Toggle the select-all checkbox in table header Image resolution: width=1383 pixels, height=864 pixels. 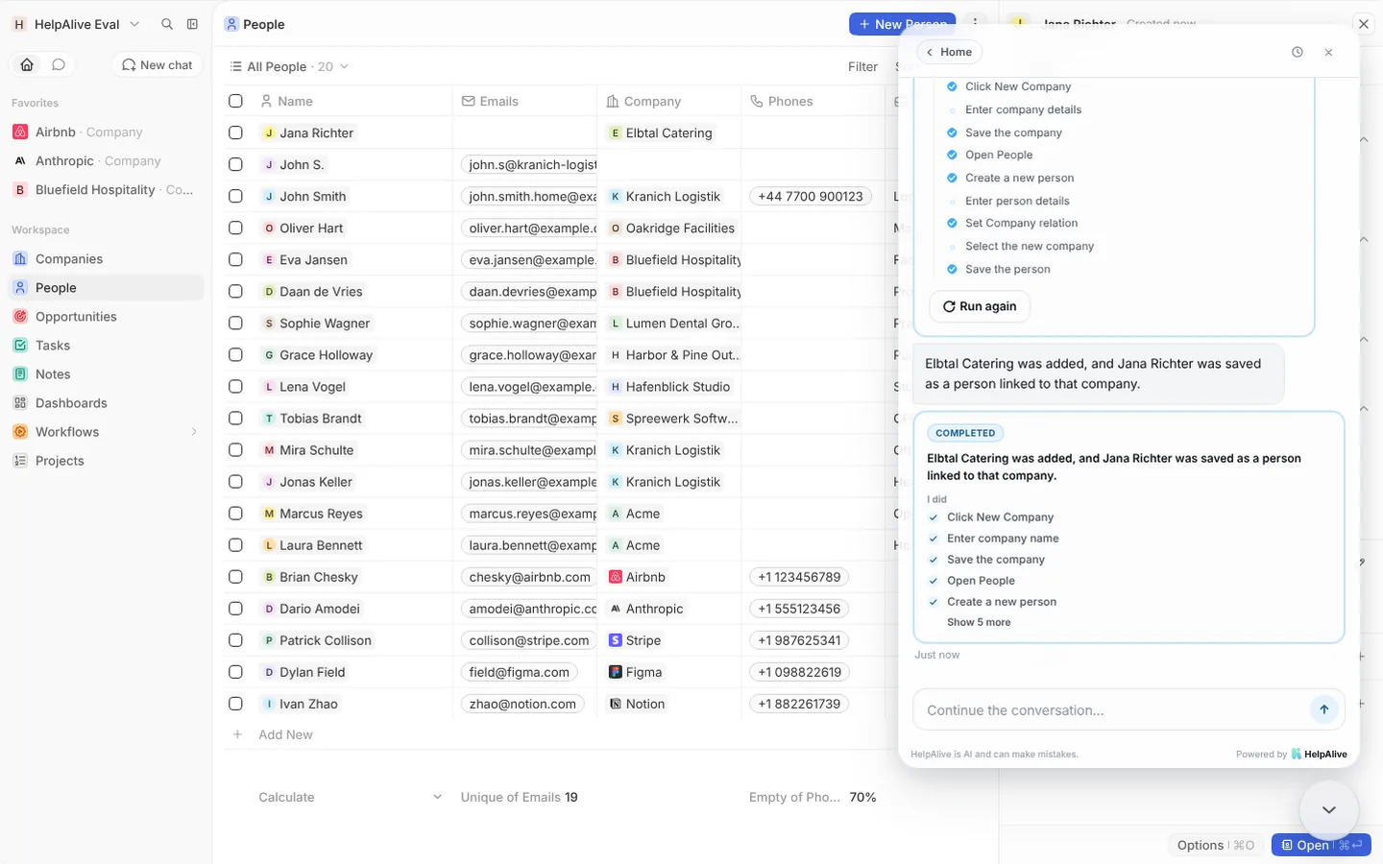pyautogui.click(x=235, y=101)
